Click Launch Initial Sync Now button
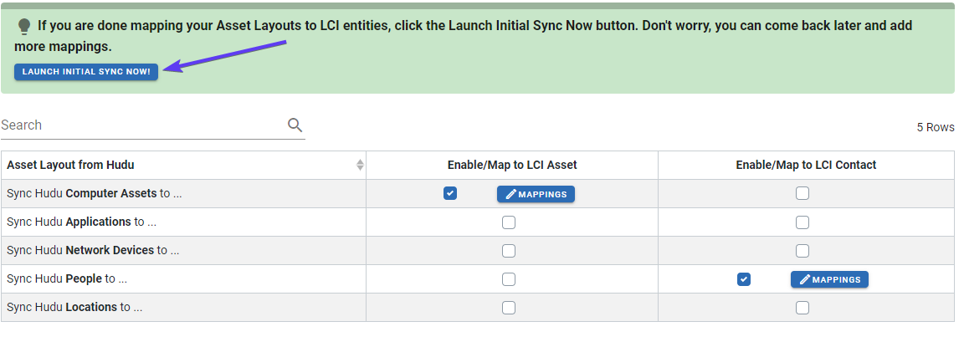This screenshot has width=964, height=337. point(86,72)
